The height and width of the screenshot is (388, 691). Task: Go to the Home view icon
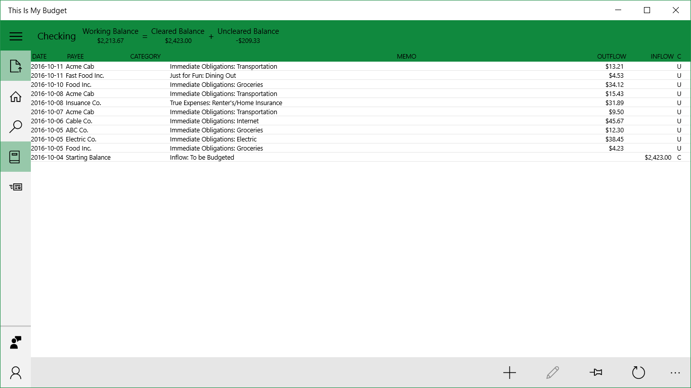pyautogui.click(x=15, y=96)
